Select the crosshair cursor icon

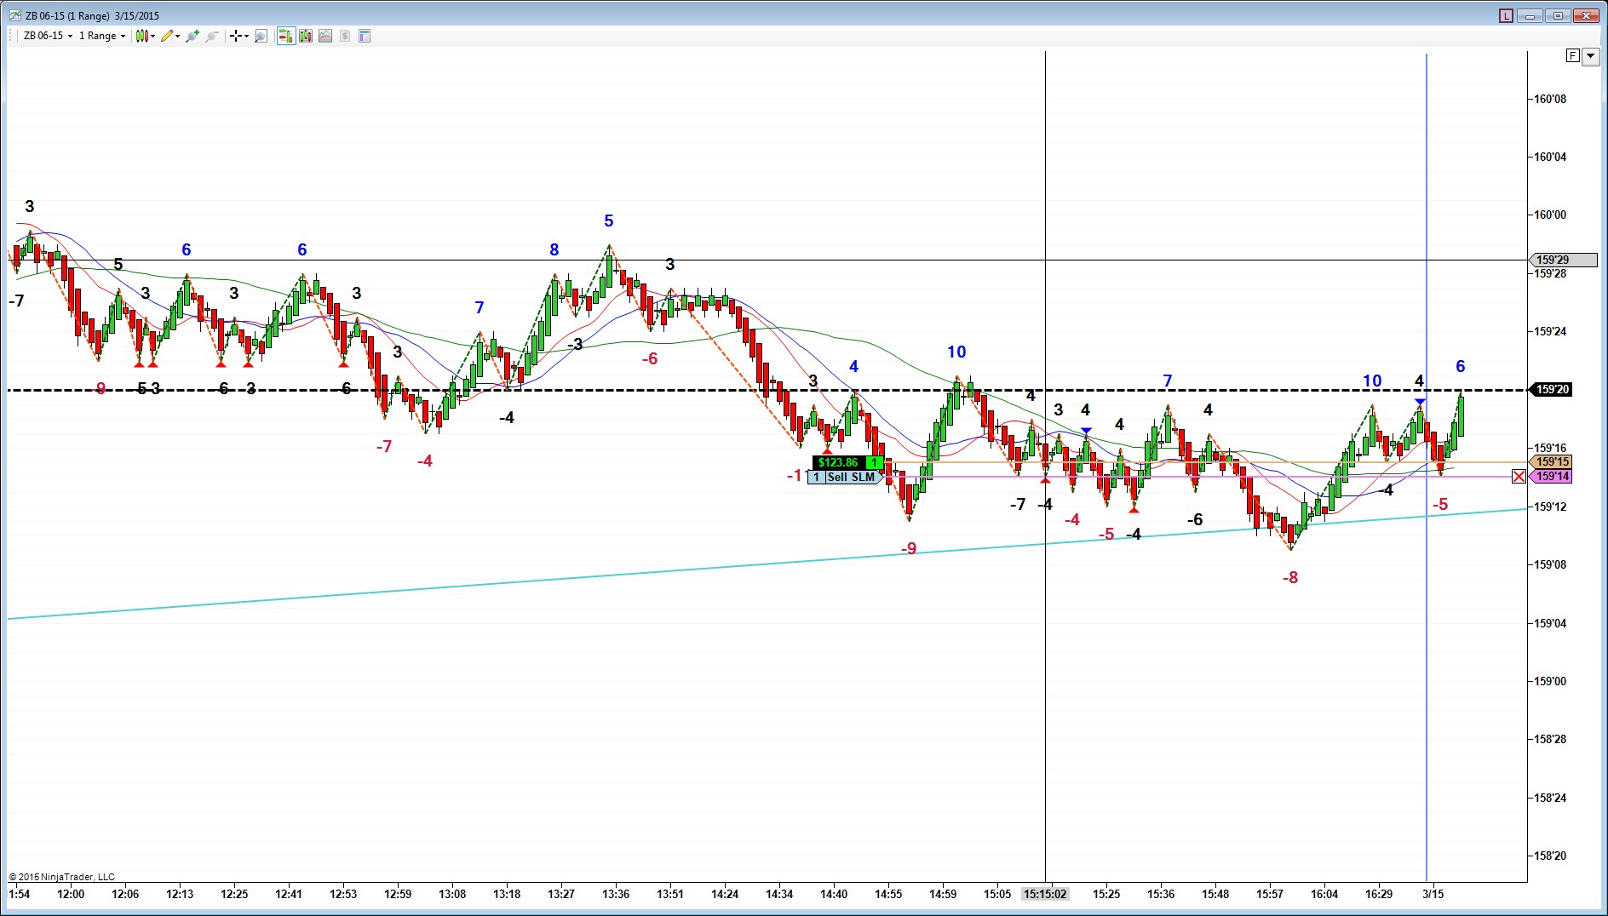(x=236, y=36)
